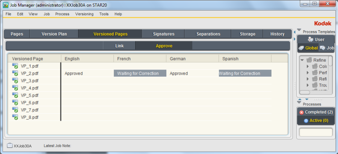Image resolution: width=338 pixels, height=154 pixels.
Task: Switch to the Storage tab
Action: pos(247,34)
